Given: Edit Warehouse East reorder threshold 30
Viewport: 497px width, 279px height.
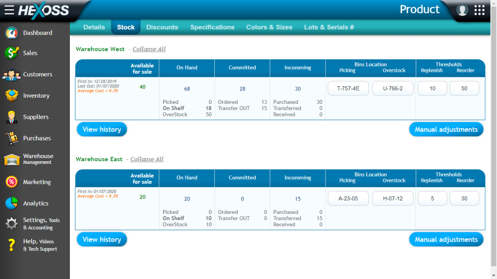Looking at the screenshot, I should 464,198.
